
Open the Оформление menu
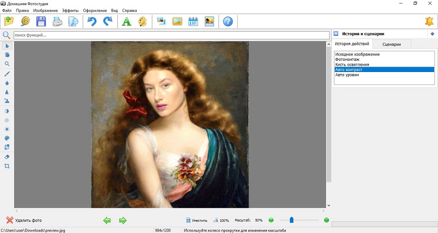(95, 10)
